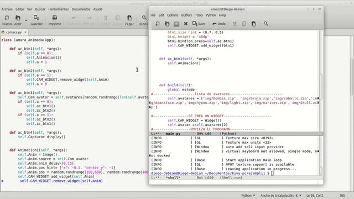Image resolution: width=354 pixels, height=199 pixels.
Task: Click 'Start application main loop' log line
Action: pyautogui.click(x=253, y=160)
